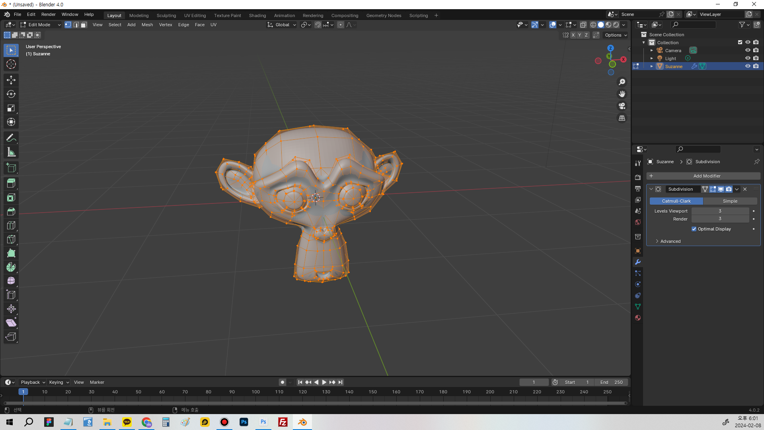Select the Rip Region tool
Image resolution: width=764 pixels, height=430 pixels.
(x=11, y=337)
